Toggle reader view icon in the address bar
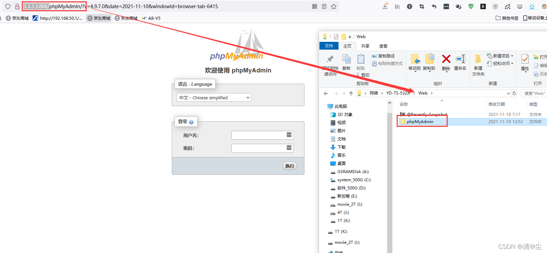The image size is (547, 253). tap(324, 6)
